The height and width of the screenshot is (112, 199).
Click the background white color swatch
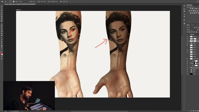point(2,54)
